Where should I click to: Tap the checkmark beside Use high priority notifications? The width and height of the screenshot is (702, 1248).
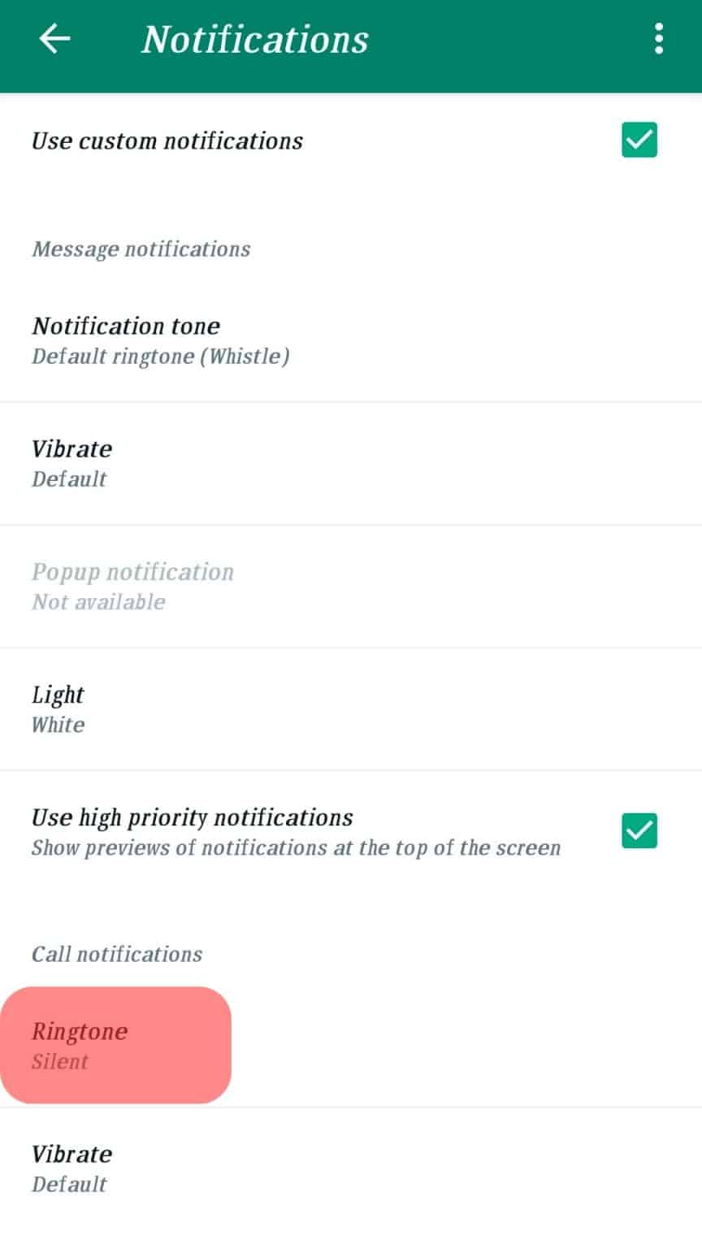point(639,830)
